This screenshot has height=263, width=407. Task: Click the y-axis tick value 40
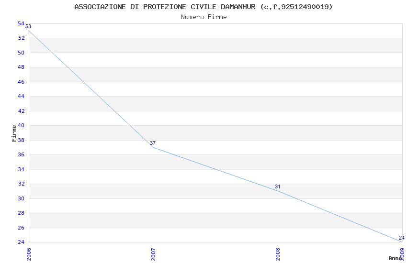[x=21, y=125]
